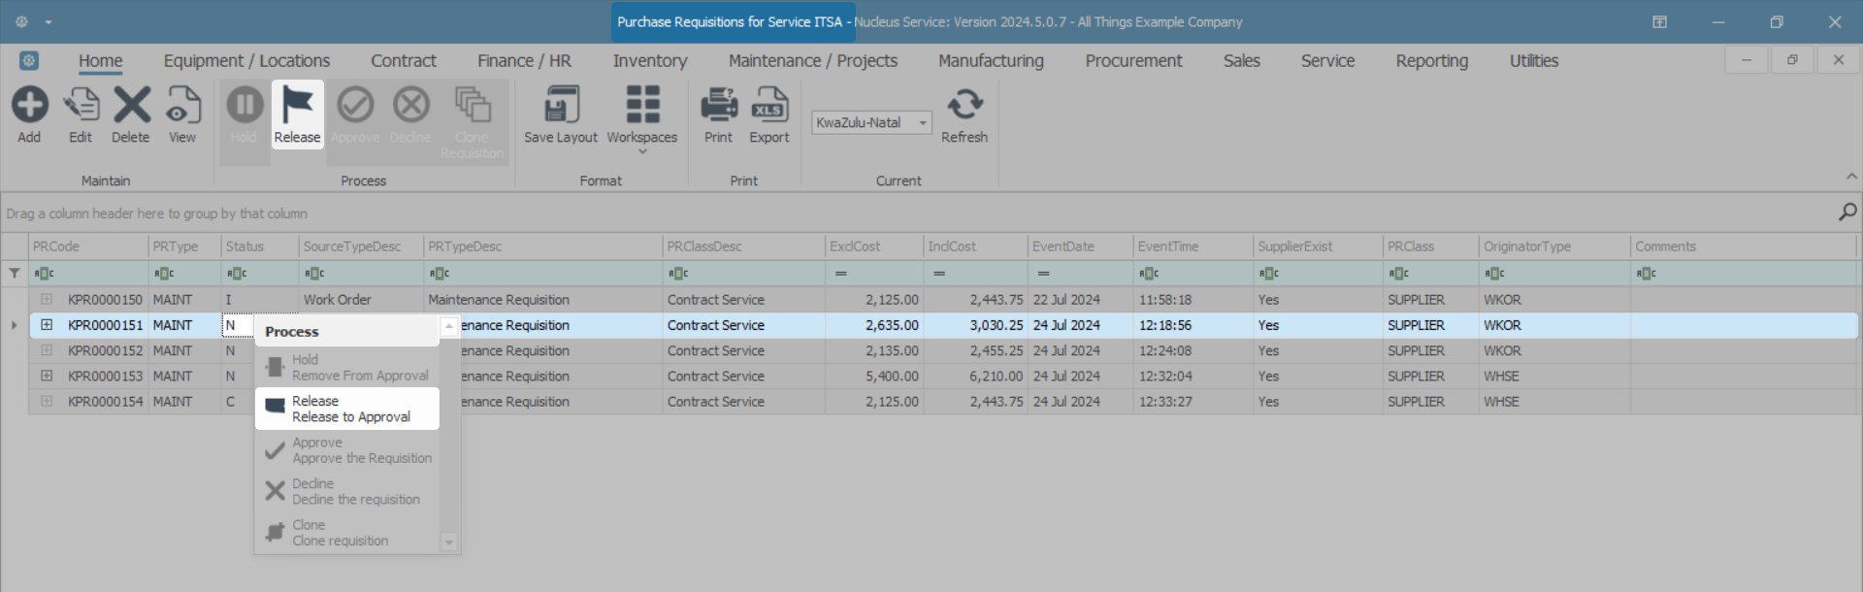
Task: Open the Manufacturing tab
Action: (x=991, y=60)
